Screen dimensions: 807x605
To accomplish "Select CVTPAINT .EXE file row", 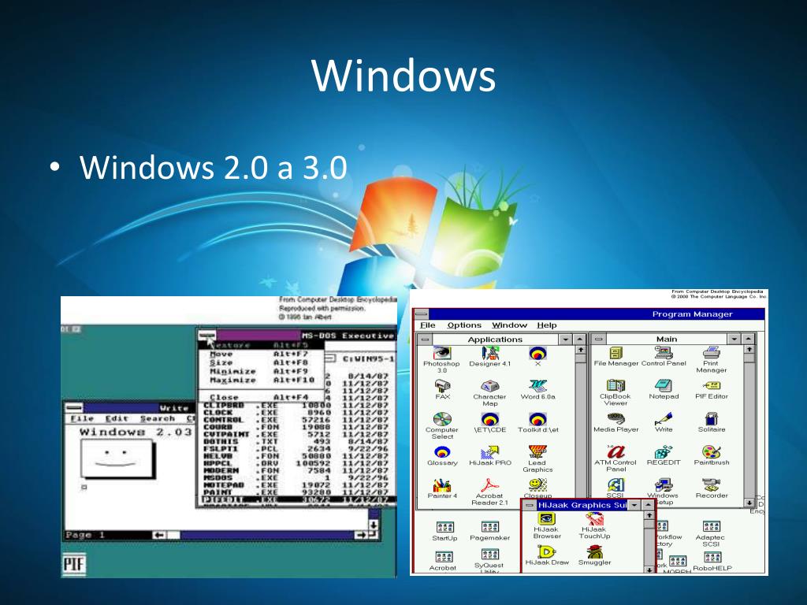I will (x=296, y=434).
